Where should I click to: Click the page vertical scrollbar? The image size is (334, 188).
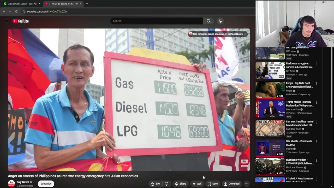tap(332, 82)
